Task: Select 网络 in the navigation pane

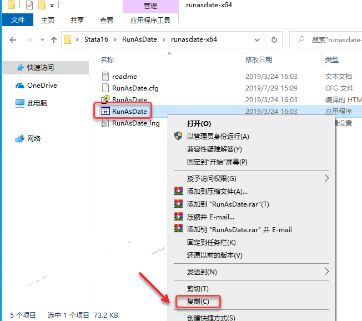Action: (x=34, y=138)
